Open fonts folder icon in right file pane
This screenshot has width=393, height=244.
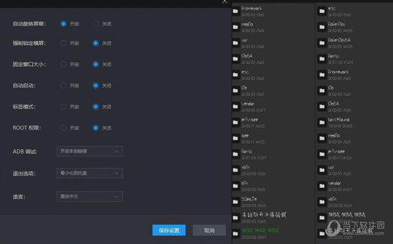(x=322, y=59)
